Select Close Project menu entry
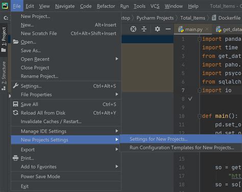 [x=66, y=68]
